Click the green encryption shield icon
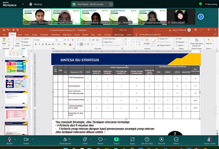The image size is (219, 149). 200,4
